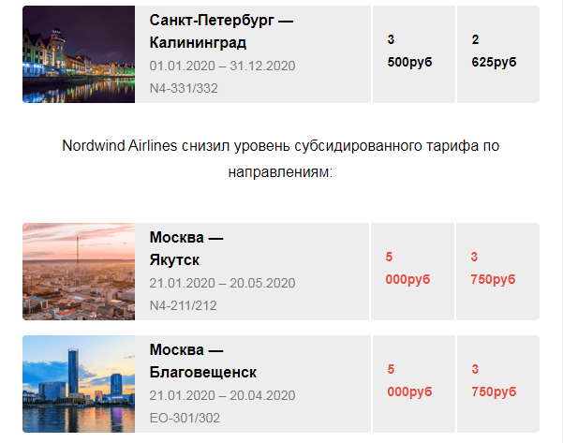Image resolution: width=563 pixels, height=443 pixels.
Task: Click flight number N4-331/332
Action: coord(184,88)
